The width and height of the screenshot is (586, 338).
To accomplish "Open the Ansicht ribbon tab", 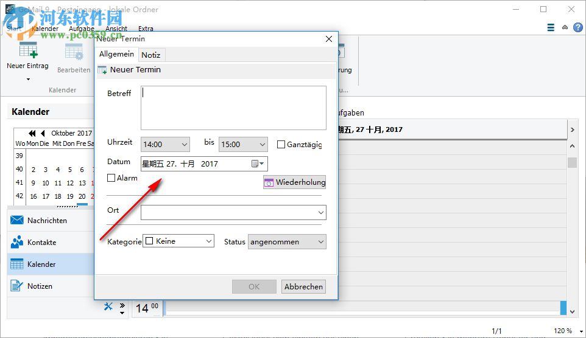I will [x=116, y=29].
